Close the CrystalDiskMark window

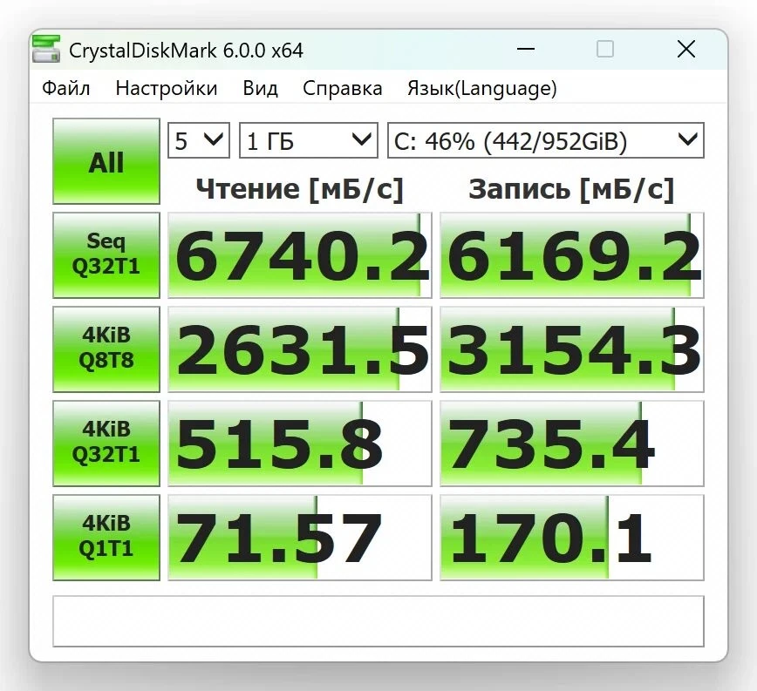coord(686,49)
